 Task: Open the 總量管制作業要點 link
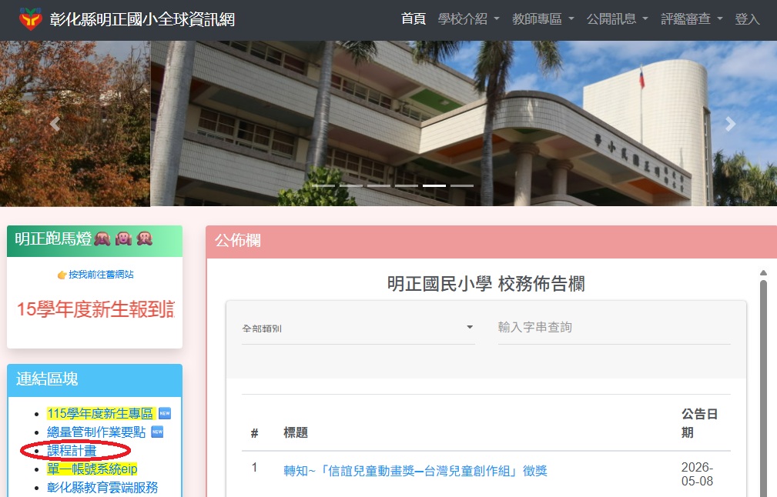pos(96,432)
